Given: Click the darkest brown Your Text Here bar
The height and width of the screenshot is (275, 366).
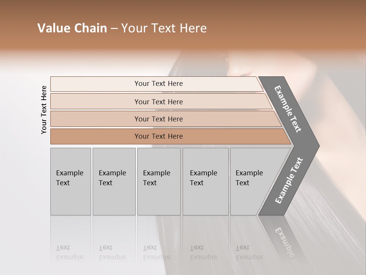Looking at the screenshot, I should (x=170, y=136).
